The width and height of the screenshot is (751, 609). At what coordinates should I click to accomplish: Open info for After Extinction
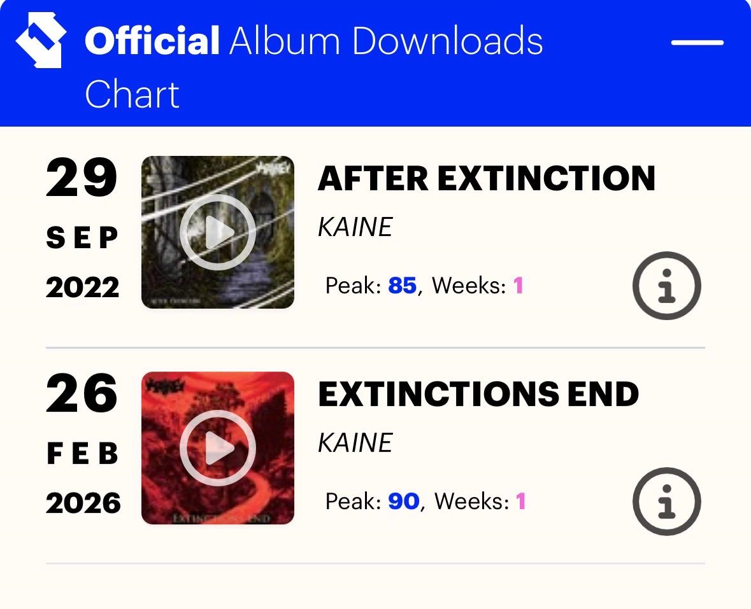(666, 286)
